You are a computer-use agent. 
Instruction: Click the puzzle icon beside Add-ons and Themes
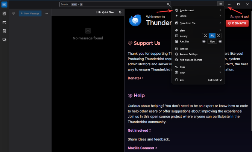point(176,60)
